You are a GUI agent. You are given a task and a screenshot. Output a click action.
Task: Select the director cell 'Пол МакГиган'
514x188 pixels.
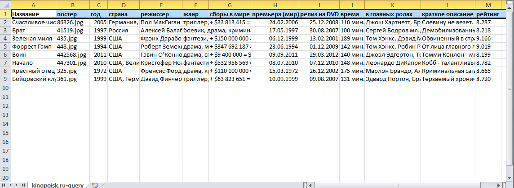(x=161, y=22)
